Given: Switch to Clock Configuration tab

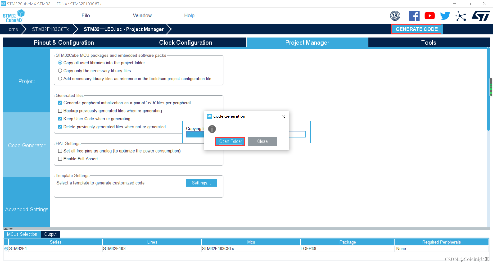Looking at the screenshot, I should pyautogui.click(x=186, y=43).
